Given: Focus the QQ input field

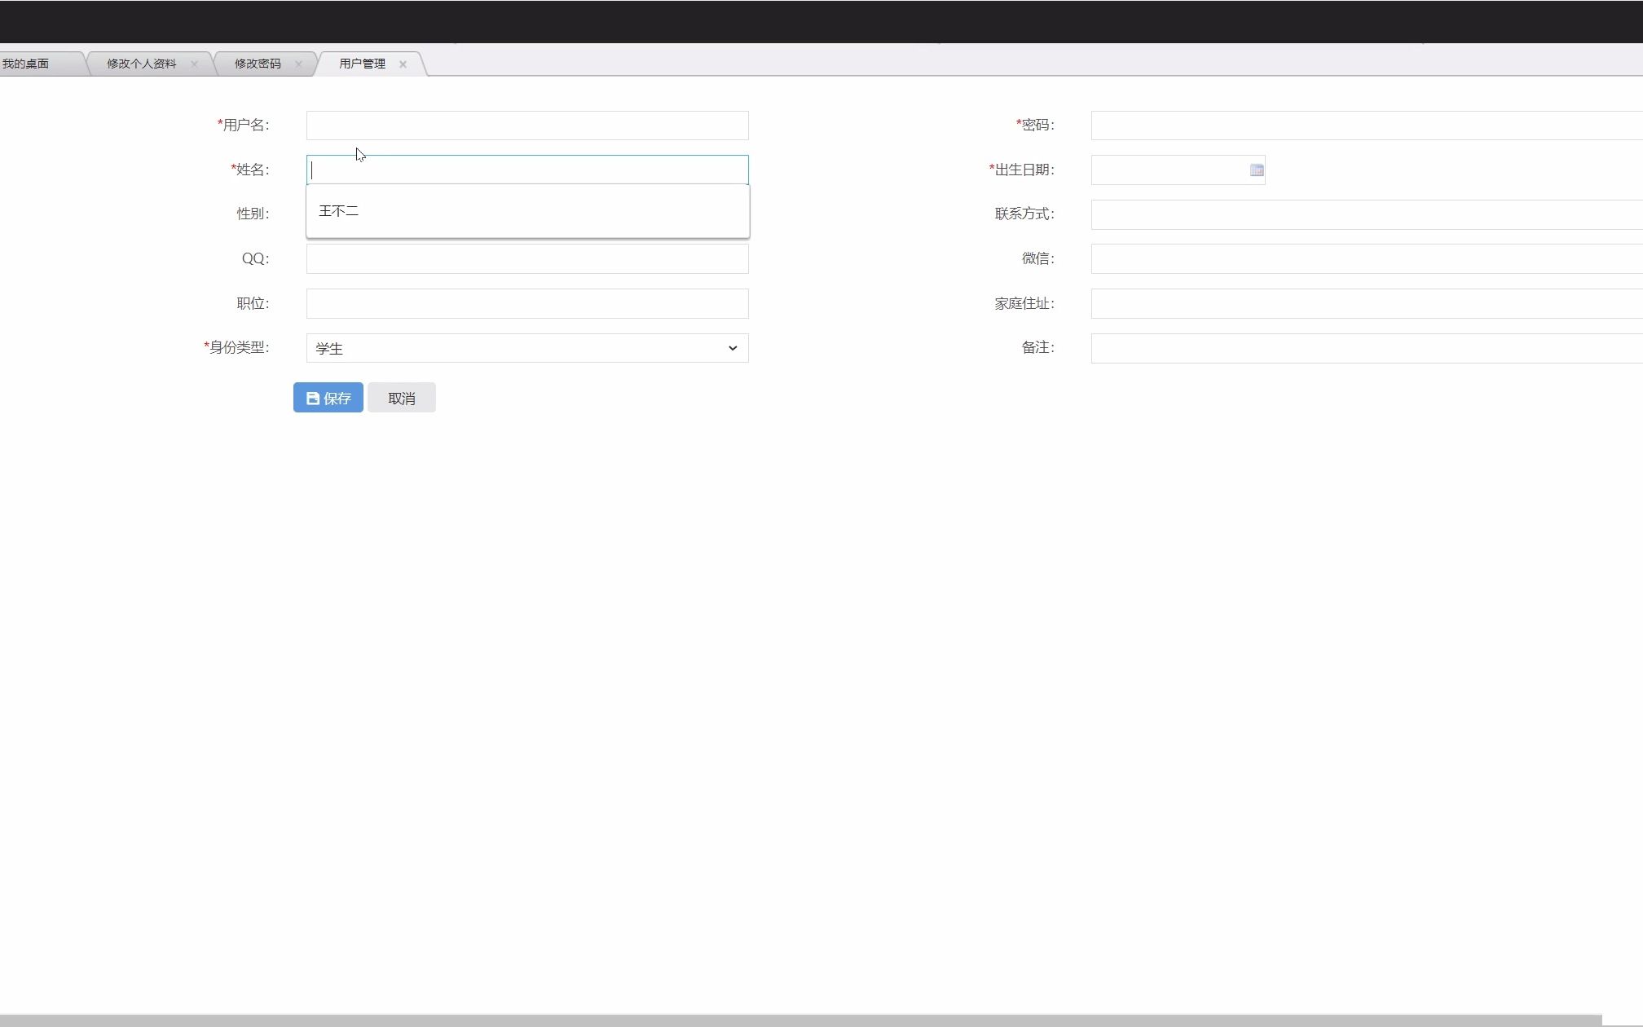Looking at the screenshot, I should click(527, 258).
